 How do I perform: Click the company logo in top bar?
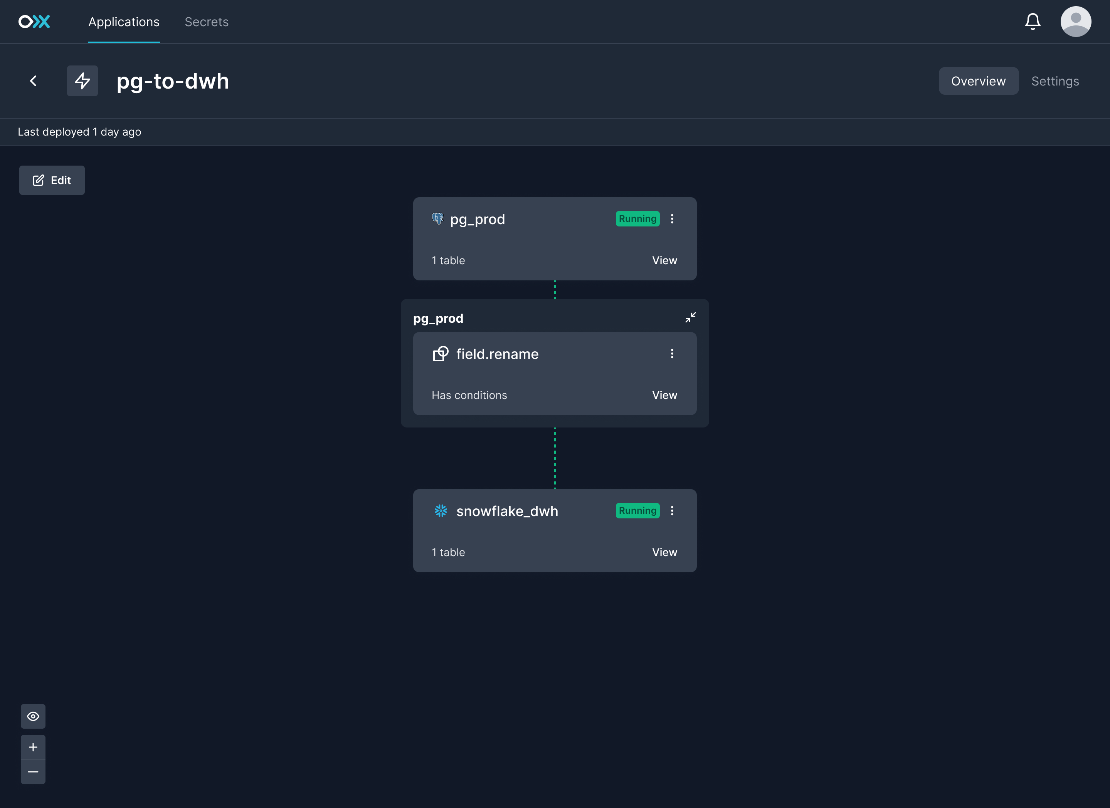tap(34, 22)
